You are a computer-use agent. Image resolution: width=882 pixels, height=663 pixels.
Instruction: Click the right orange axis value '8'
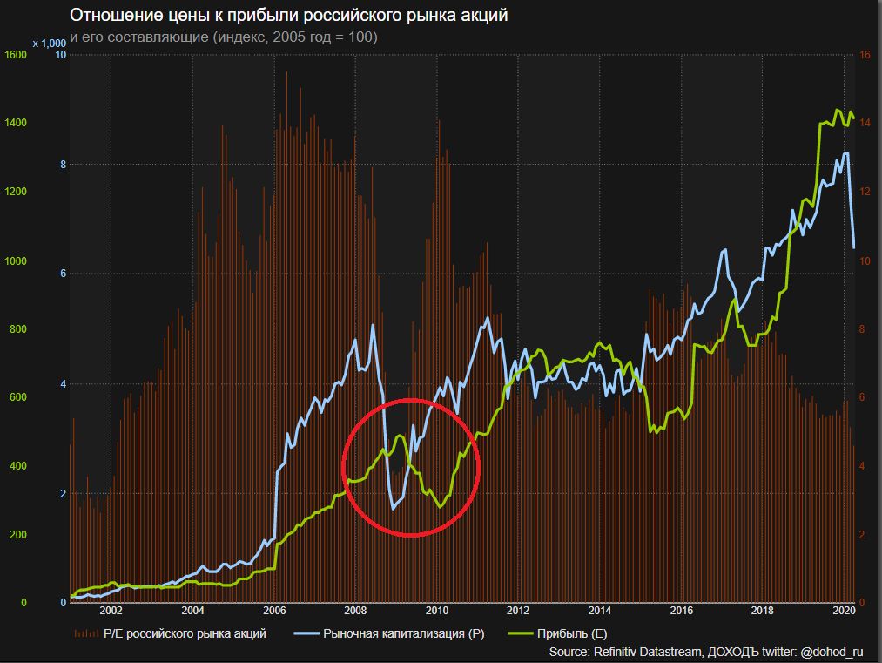[862, 329]
